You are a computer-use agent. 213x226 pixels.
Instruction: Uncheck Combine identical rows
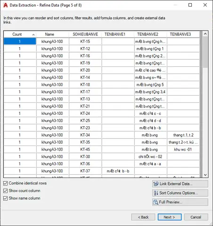click(x=5, y=183)
